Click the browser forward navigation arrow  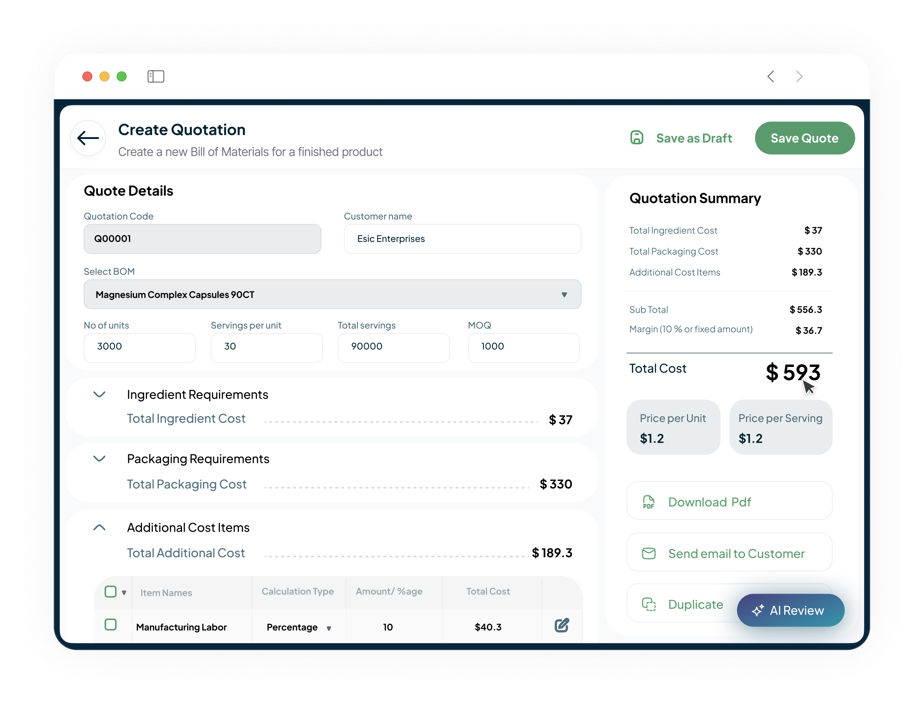point(799,76)
